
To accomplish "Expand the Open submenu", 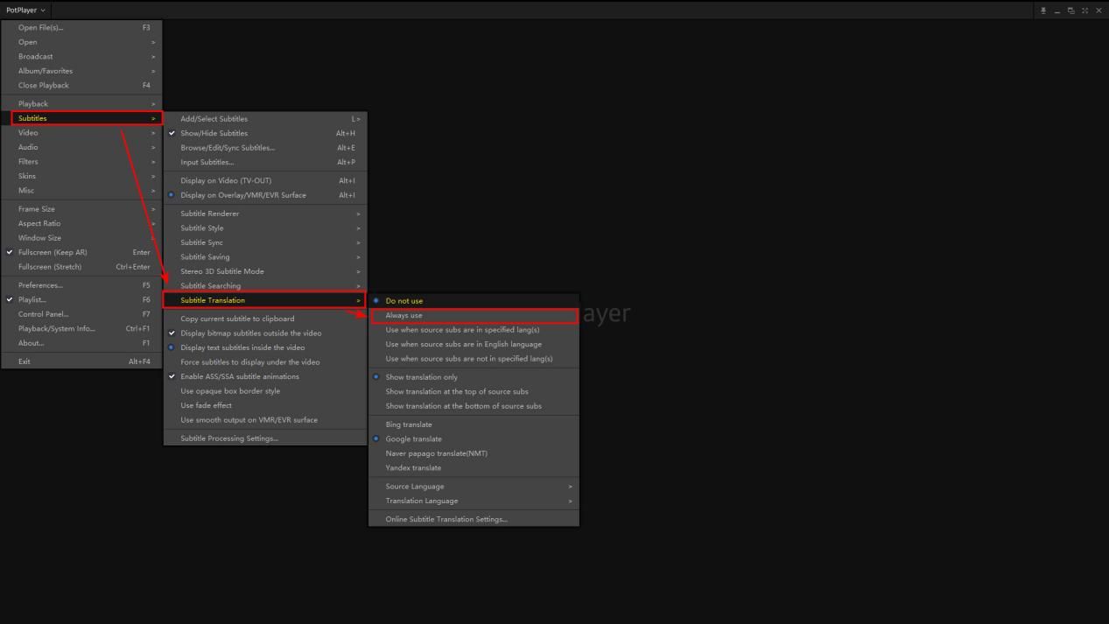I will (82, 42).
